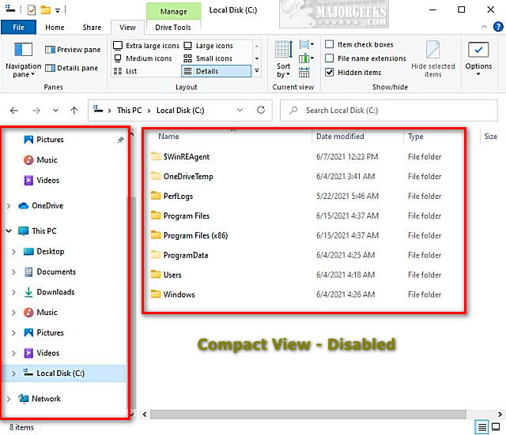
Task: Sort by the Name column header
Action: pyautogui.click(x=226, y=137)
